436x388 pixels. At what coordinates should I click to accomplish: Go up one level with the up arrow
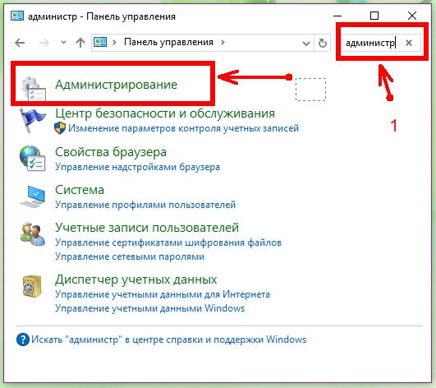click(80, 43)
